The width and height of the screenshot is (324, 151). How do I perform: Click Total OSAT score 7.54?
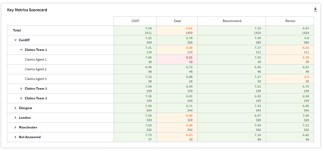(x=148, y=28)
